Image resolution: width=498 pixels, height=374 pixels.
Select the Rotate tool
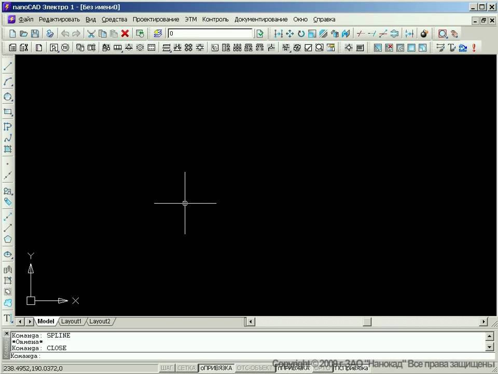pos(301,33)
